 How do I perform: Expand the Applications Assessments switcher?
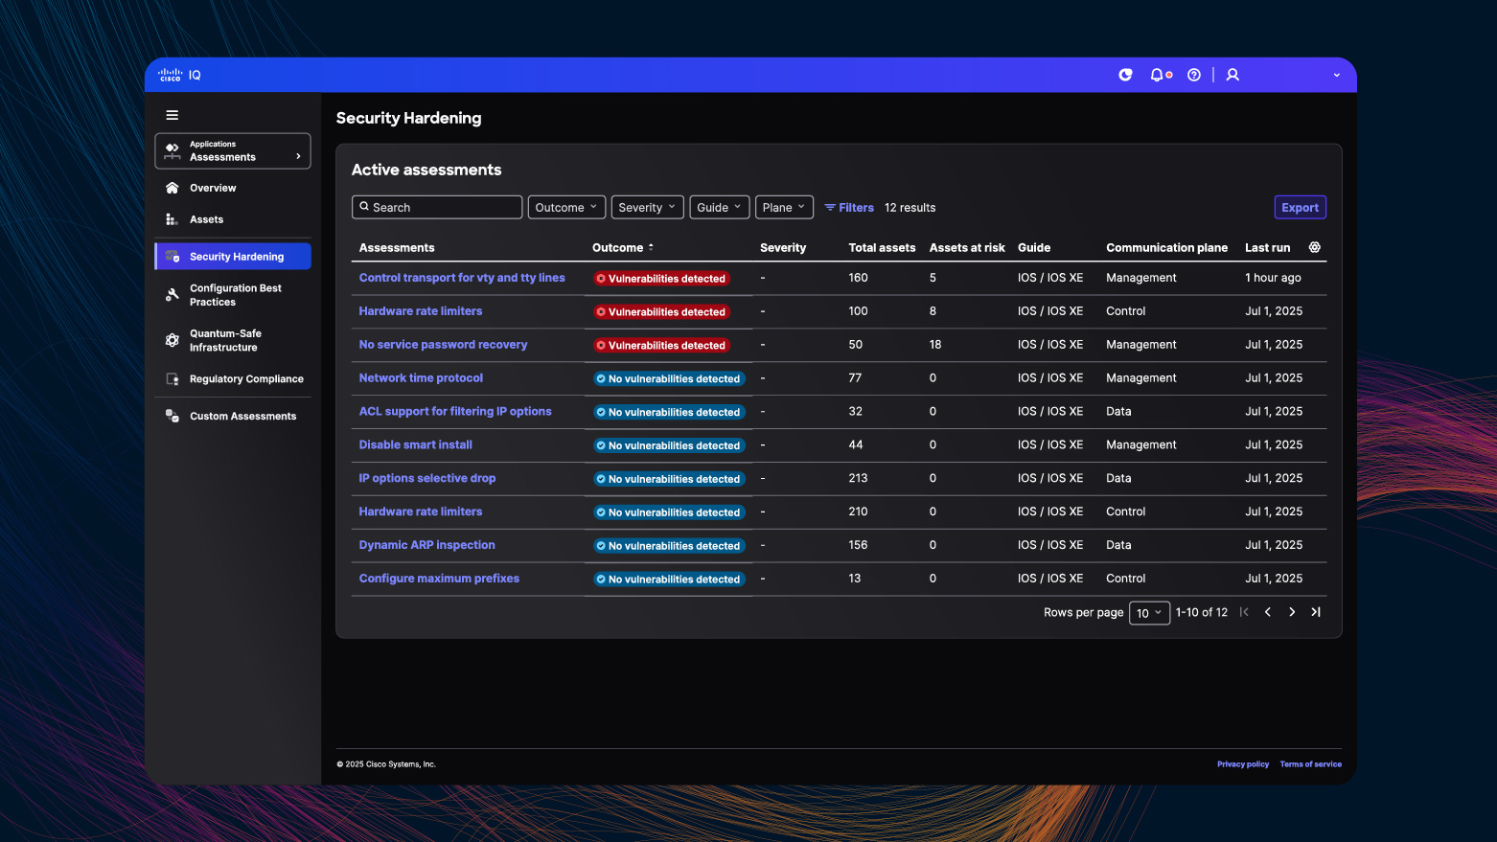(x=233, y=151)
